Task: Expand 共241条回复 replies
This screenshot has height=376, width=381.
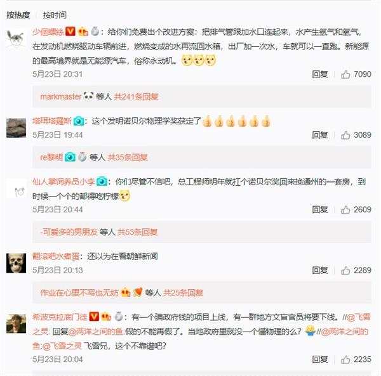Action: (x=136, y=97)
